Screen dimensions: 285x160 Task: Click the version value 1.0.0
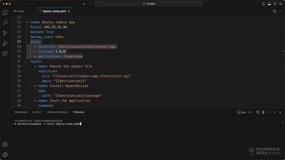click(60, 52)
